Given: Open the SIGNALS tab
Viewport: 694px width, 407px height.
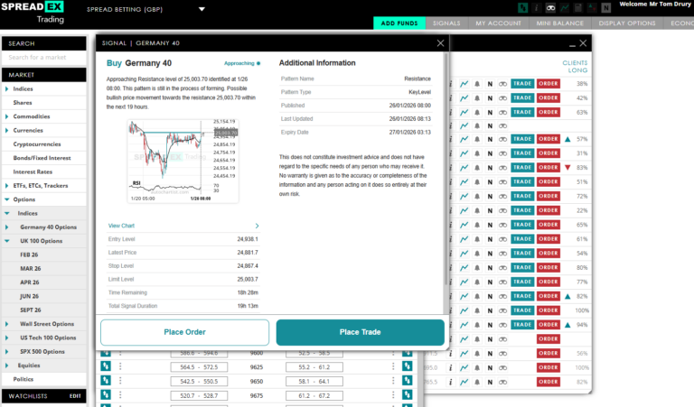Looking at the screenshot, I should pos(446,23).
